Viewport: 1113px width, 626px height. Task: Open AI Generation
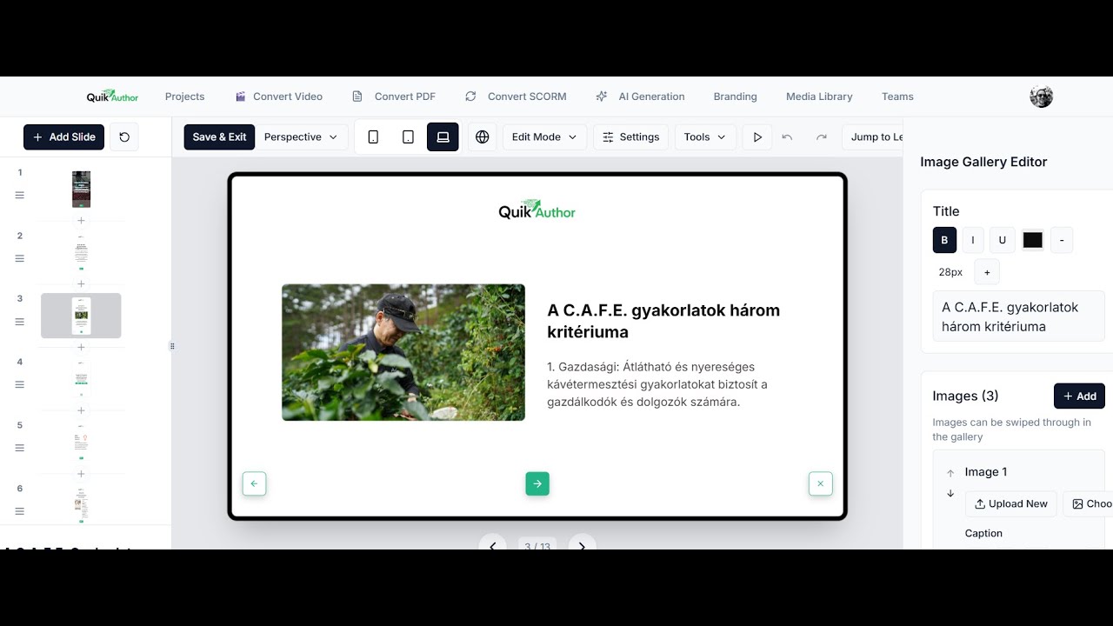point(640,97)
